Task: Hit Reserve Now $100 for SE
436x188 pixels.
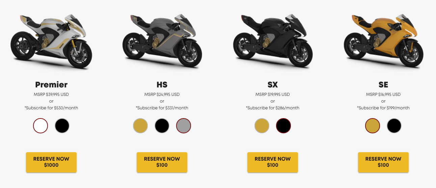Action: (383, 162)
